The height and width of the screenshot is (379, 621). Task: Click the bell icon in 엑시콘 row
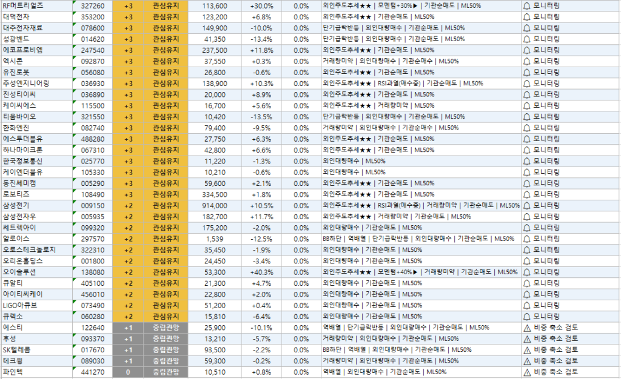[527, 61]
